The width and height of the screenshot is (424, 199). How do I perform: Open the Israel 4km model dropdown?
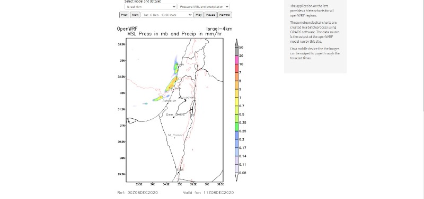coord(151,6)
